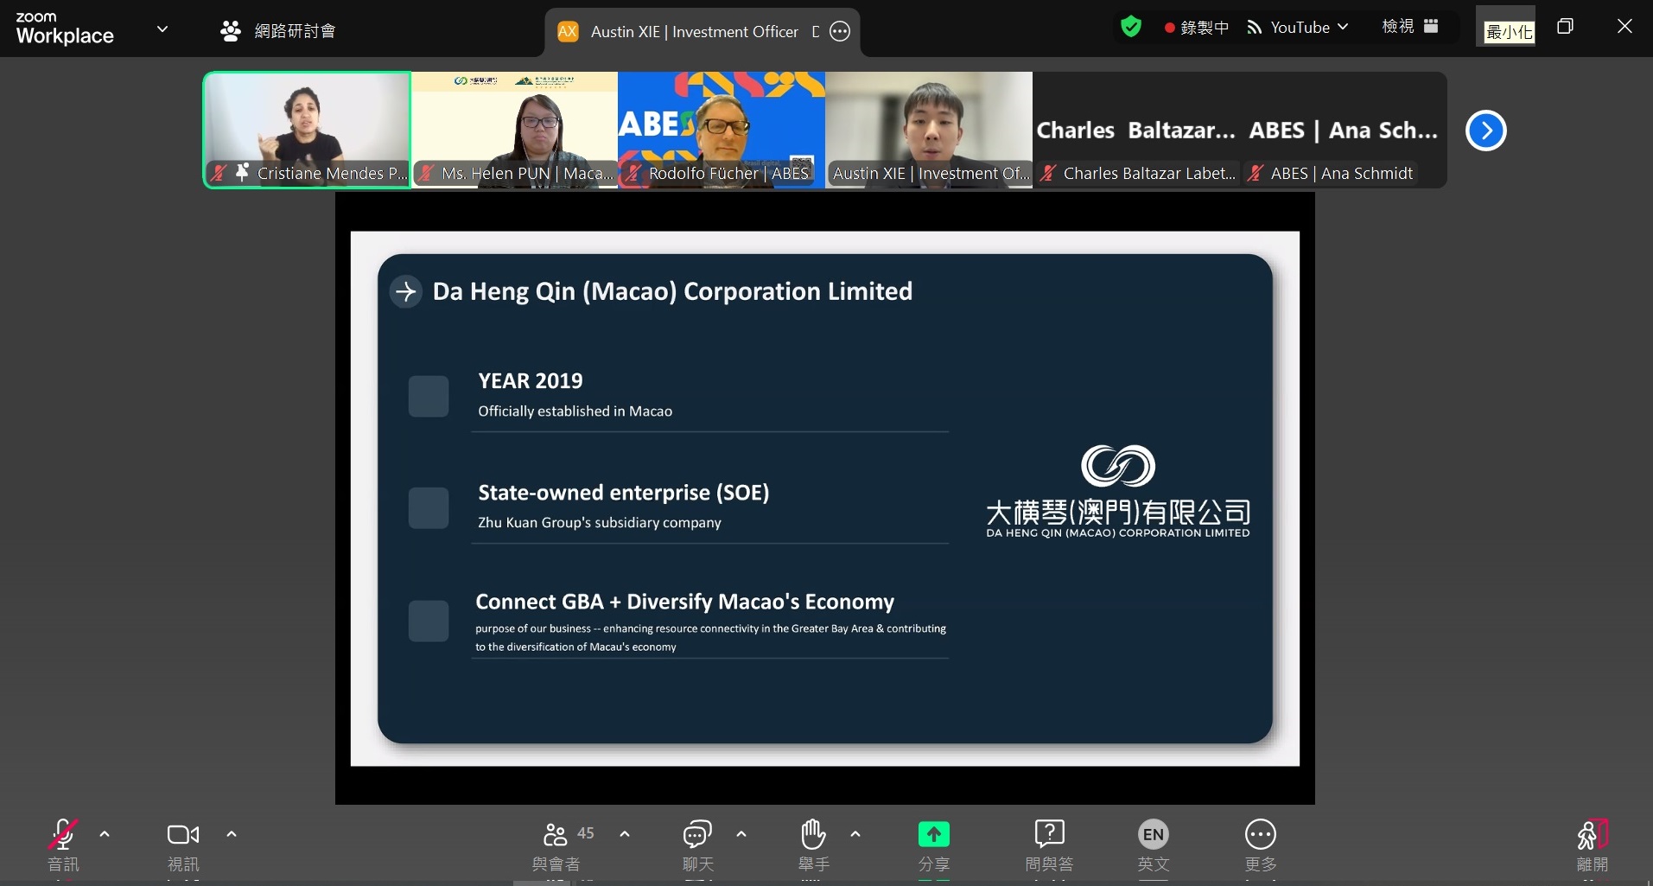Click the 錄製中 recording indicator
Screen dimensions: 1653x886
1197,28
